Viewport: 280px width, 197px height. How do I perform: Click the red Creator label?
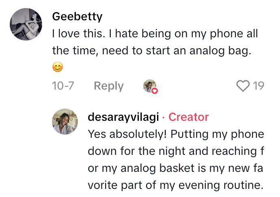click(x=188, y=117)
